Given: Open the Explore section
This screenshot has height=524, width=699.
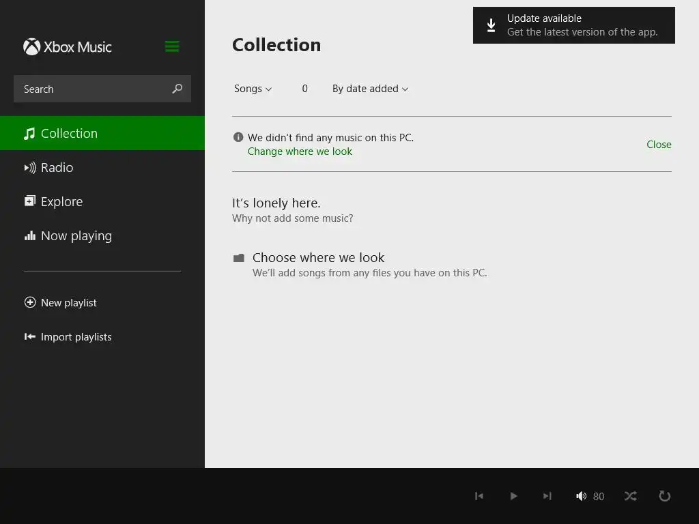Looking at the screenshot, I should (102, 201).
